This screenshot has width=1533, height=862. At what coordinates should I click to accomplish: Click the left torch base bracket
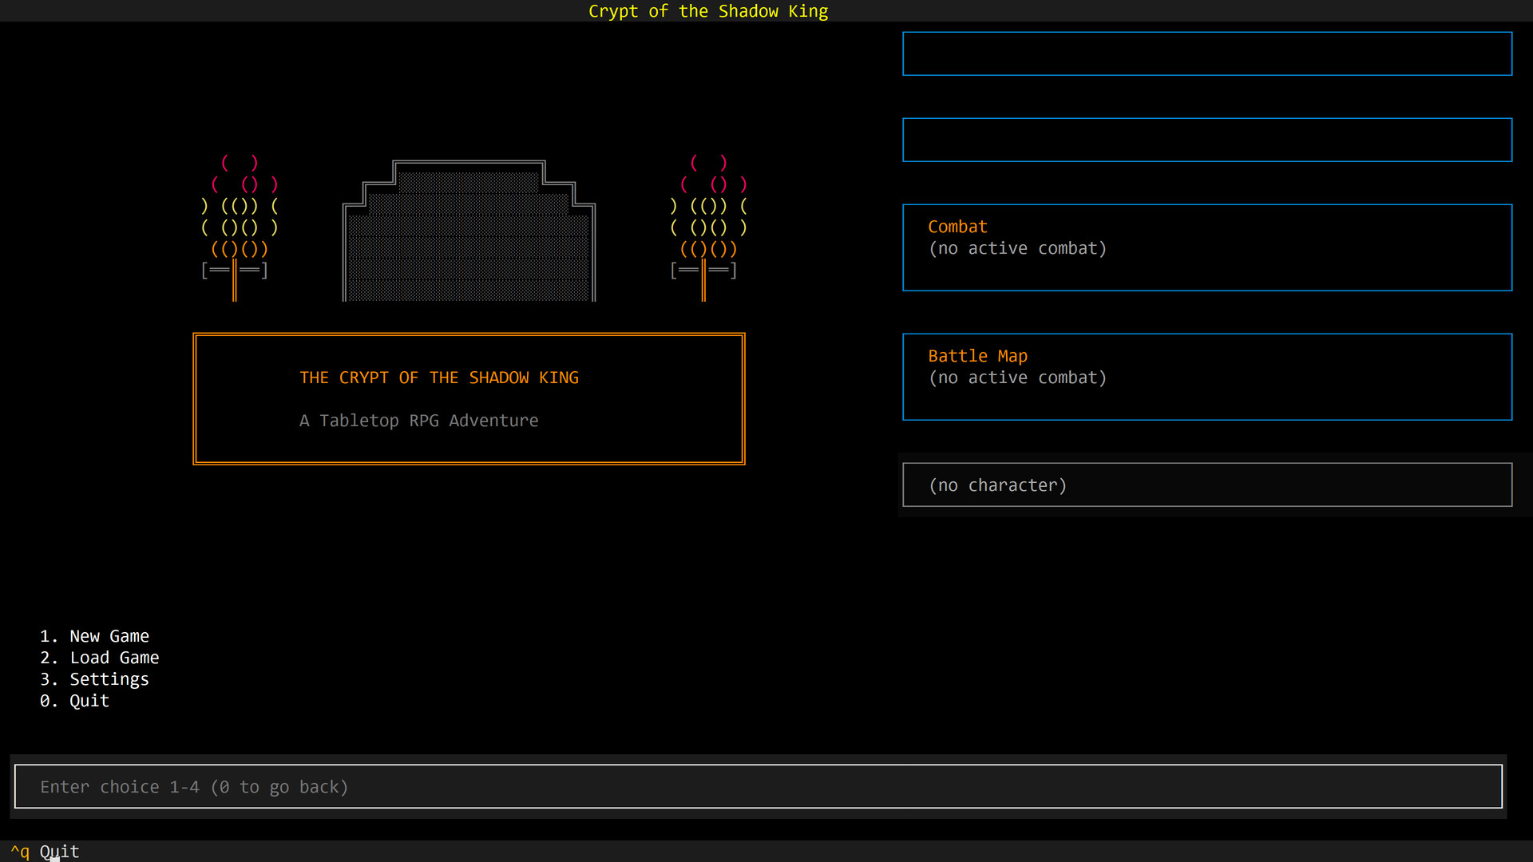235,270
